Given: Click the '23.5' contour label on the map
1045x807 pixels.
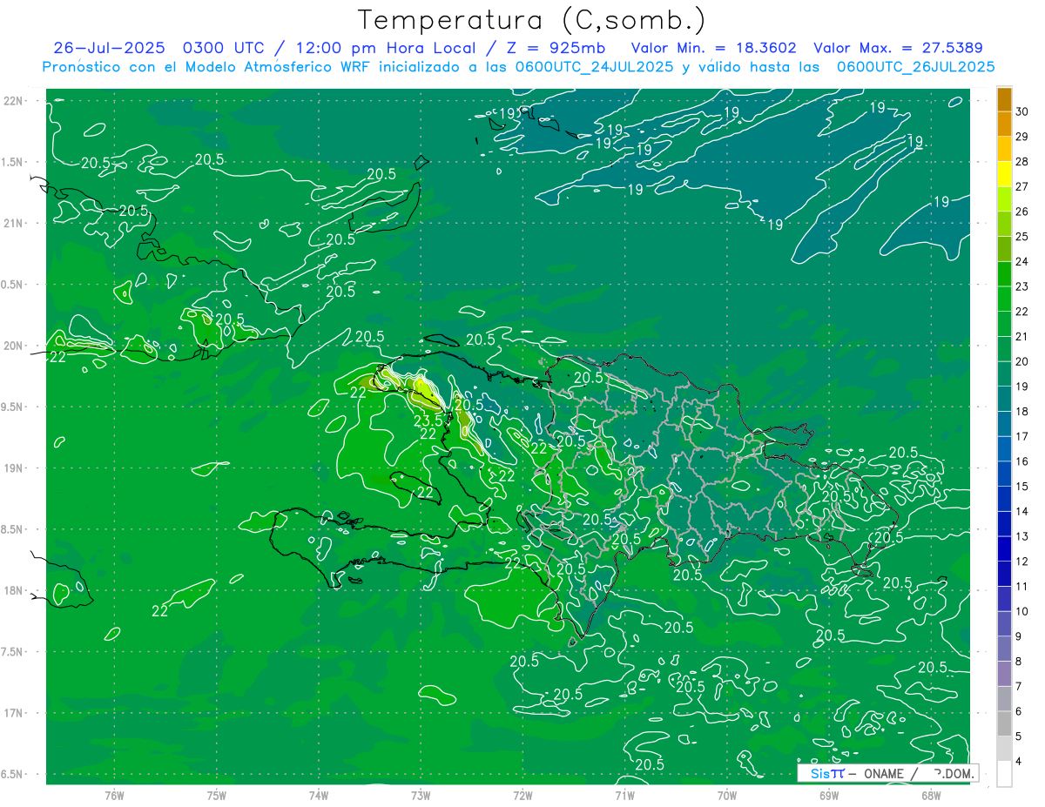Looking at the screenshot, I should point(428,420).
